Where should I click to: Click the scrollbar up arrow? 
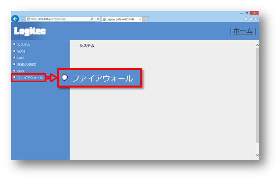click(257, 45)
